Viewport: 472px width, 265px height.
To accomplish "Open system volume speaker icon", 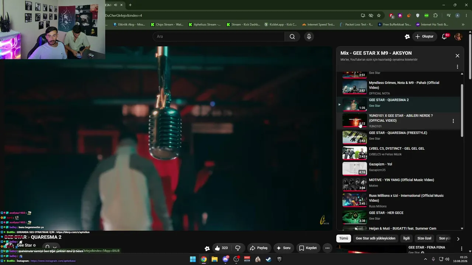I will click(x=447, y=259).
